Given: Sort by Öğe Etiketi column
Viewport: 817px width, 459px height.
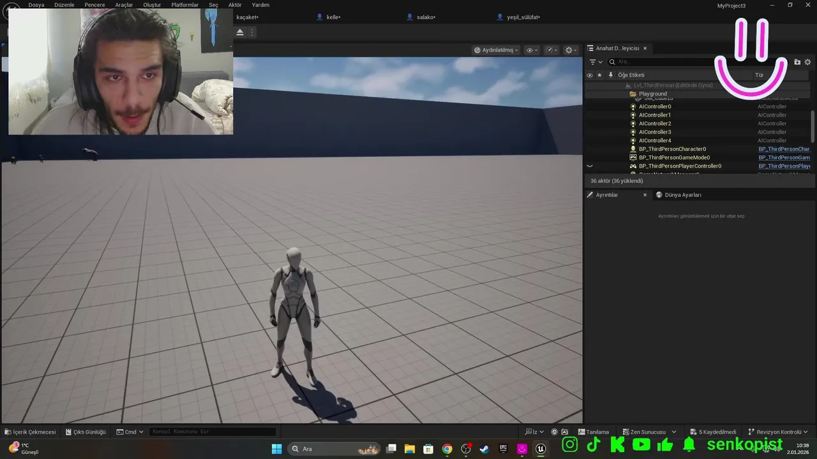Looking at the screenshot, I should point(631,75).
